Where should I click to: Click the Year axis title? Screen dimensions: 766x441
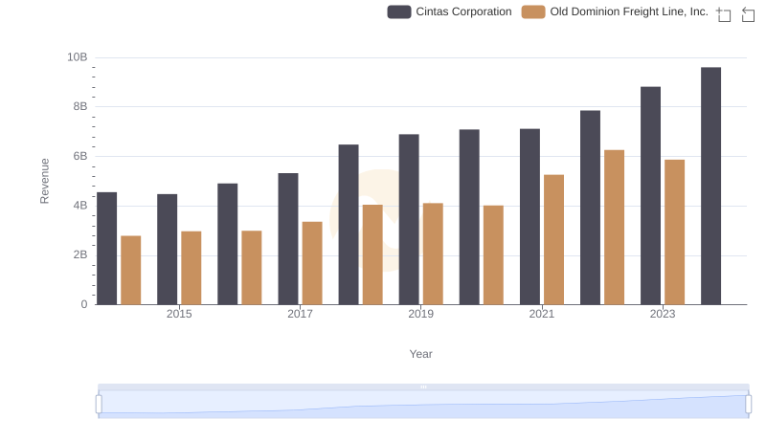(420, 354)
